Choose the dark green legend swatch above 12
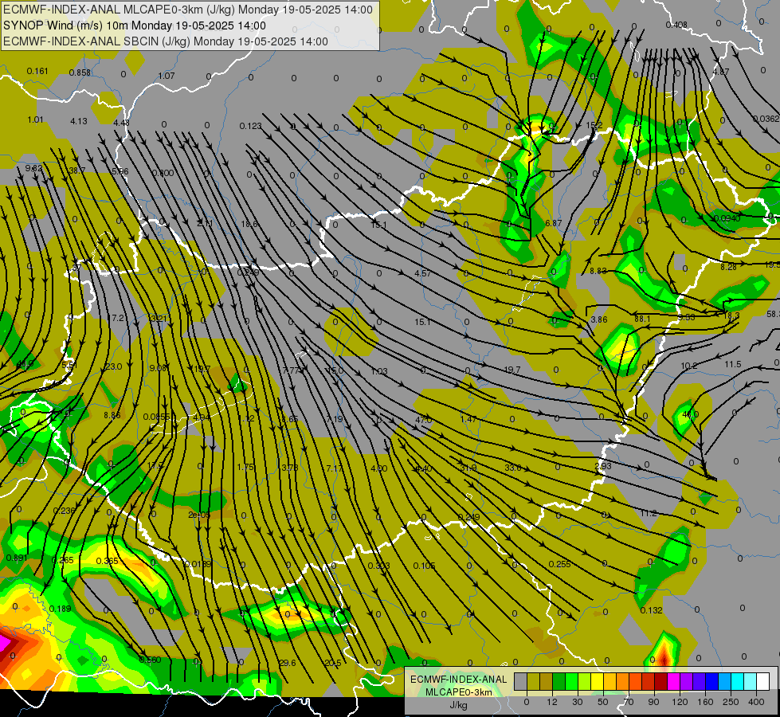The image size is (780, 717). [559, 682]
